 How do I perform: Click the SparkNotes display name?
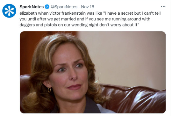point(32,7)
